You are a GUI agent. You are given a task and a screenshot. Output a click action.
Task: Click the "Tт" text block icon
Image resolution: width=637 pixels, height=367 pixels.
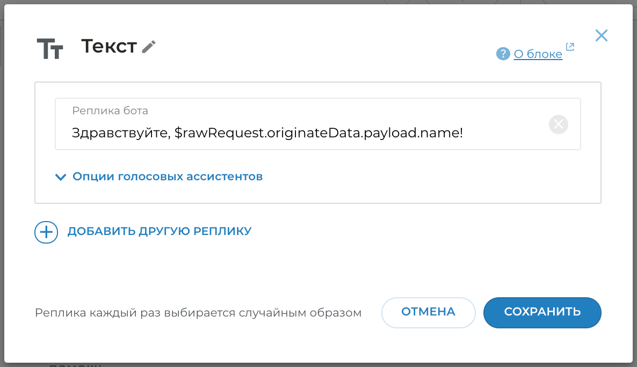50,48
